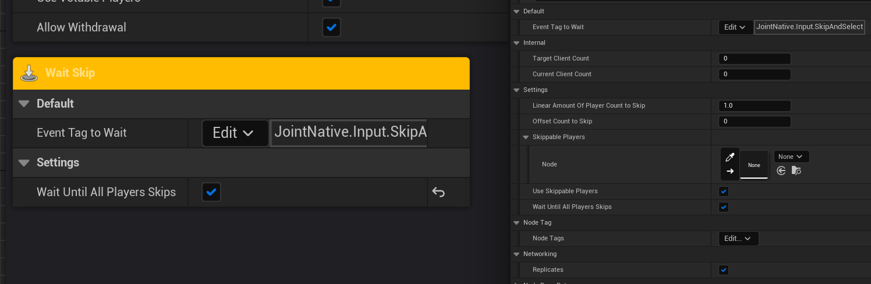This screenshot has height=284, width=871.
Task: Click the eyedropper node picker icon
Action: [730, 157]
